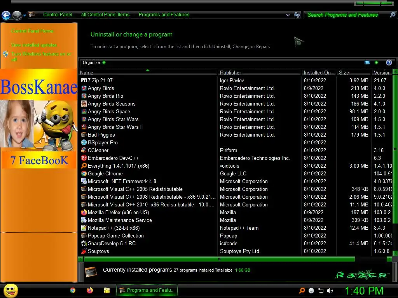
Task: Click the refresh icon beside address bar
Action: 297,15
